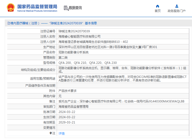Click the heading 境内医疗器械（注册）基本信息
The width and height of the screenshot is (192, 139).
coord(52,23)
